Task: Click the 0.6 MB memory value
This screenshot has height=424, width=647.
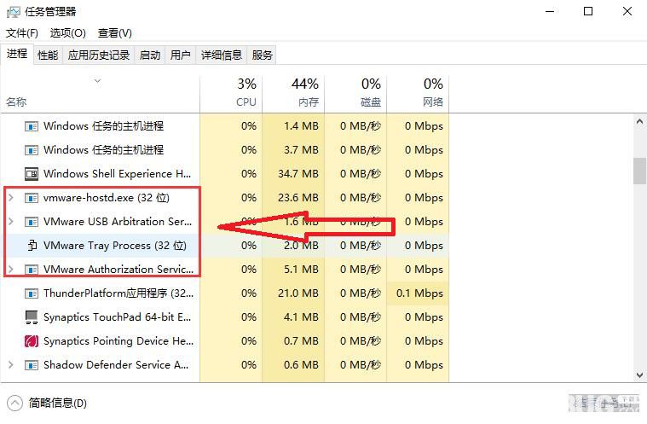Action: (x=301, y=365)
